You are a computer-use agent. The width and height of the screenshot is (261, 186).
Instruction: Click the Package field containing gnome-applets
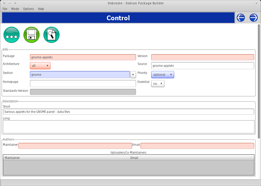pyautogui.click(x=83, y=57)
